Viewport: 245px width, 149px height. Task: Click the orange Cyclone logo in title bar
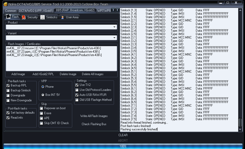[5, 4]
